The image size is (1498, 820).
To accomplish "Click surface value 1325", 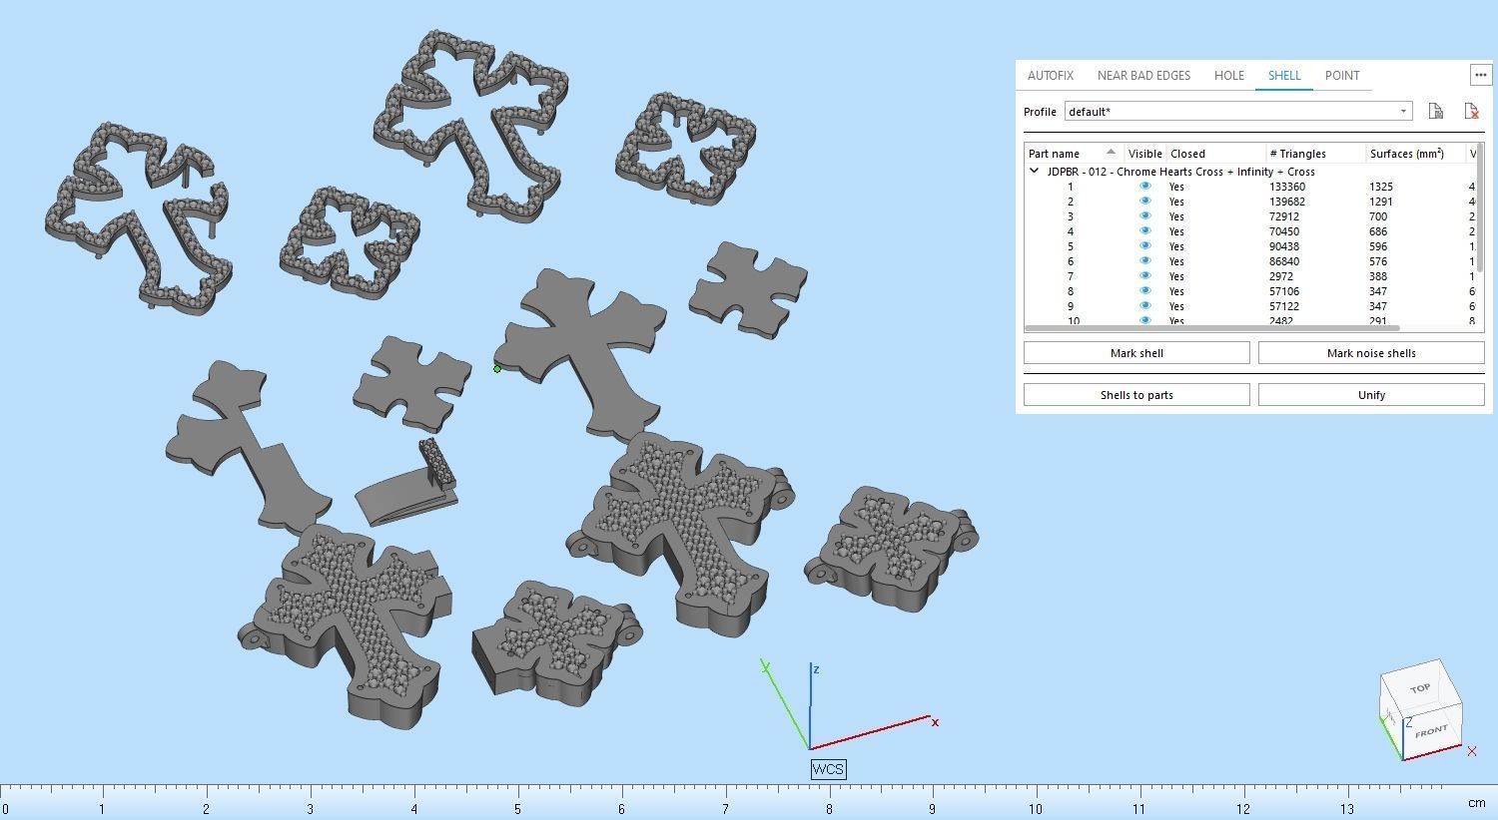I will click(x=1381, y=187).
